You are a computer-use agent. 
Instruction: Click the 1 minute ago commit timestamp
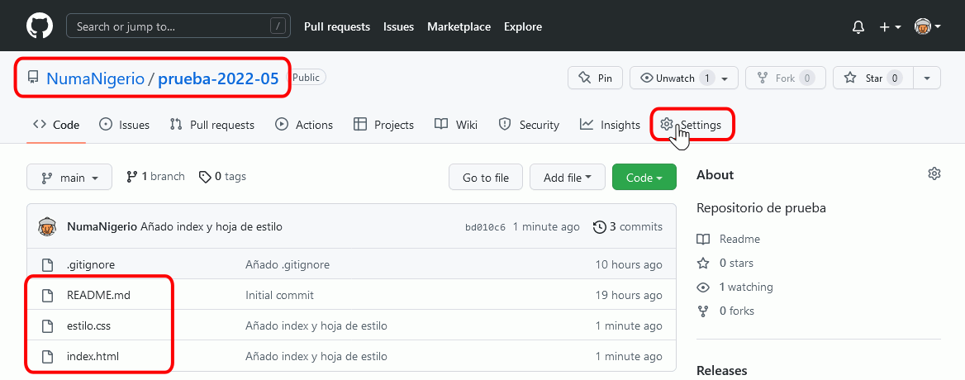(546, 227)
